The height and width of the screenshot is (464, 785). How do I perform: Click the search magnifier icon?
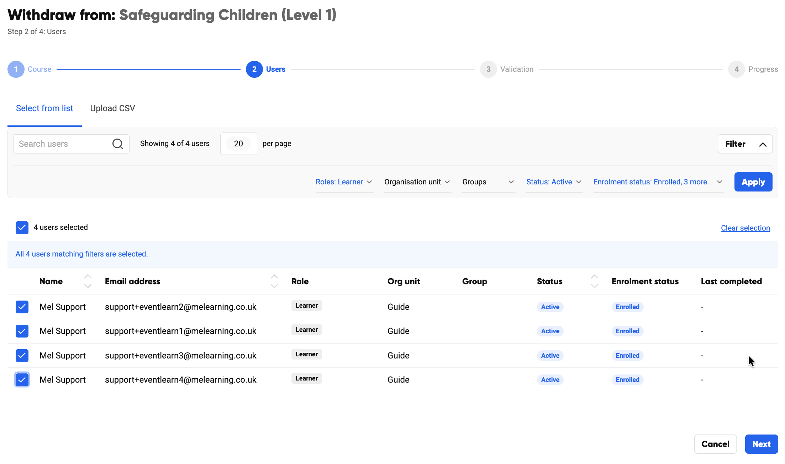pos(118,144)
